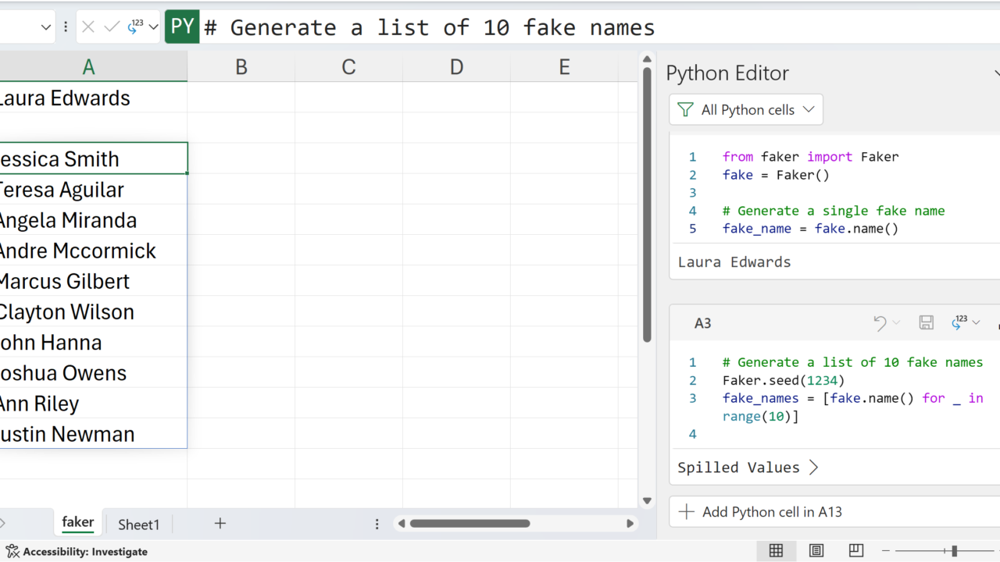Open the All Python cells filter dropdown
Viewport: 1000px width, 562px height.
click(746, 110)
